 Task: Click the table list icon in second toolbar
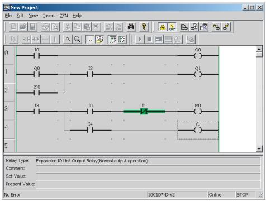click(168, 39)
